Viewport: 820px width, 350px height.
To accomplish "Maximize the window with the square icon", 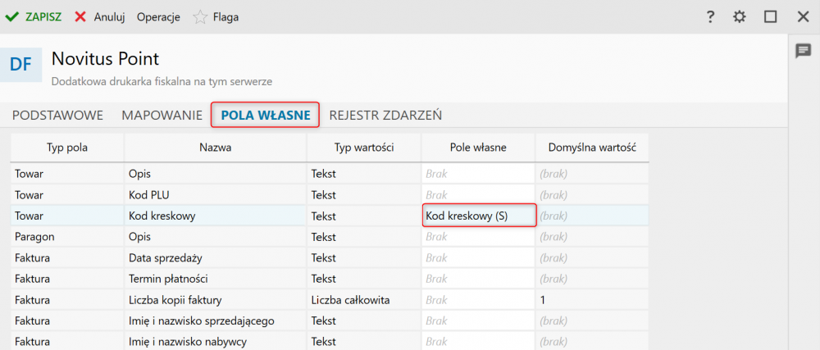I will point(770,17).
